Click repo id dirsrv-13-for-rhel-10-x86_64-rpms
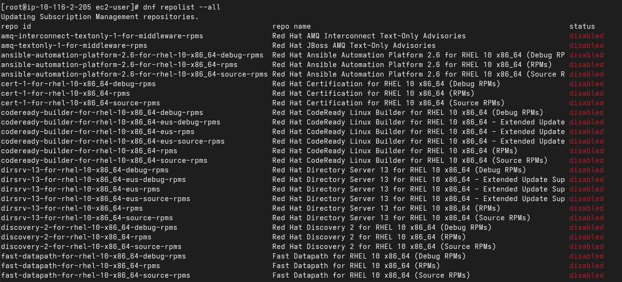The width and height of the screenshot is (622, 282). pyautogui.click(x=72, y=208)
